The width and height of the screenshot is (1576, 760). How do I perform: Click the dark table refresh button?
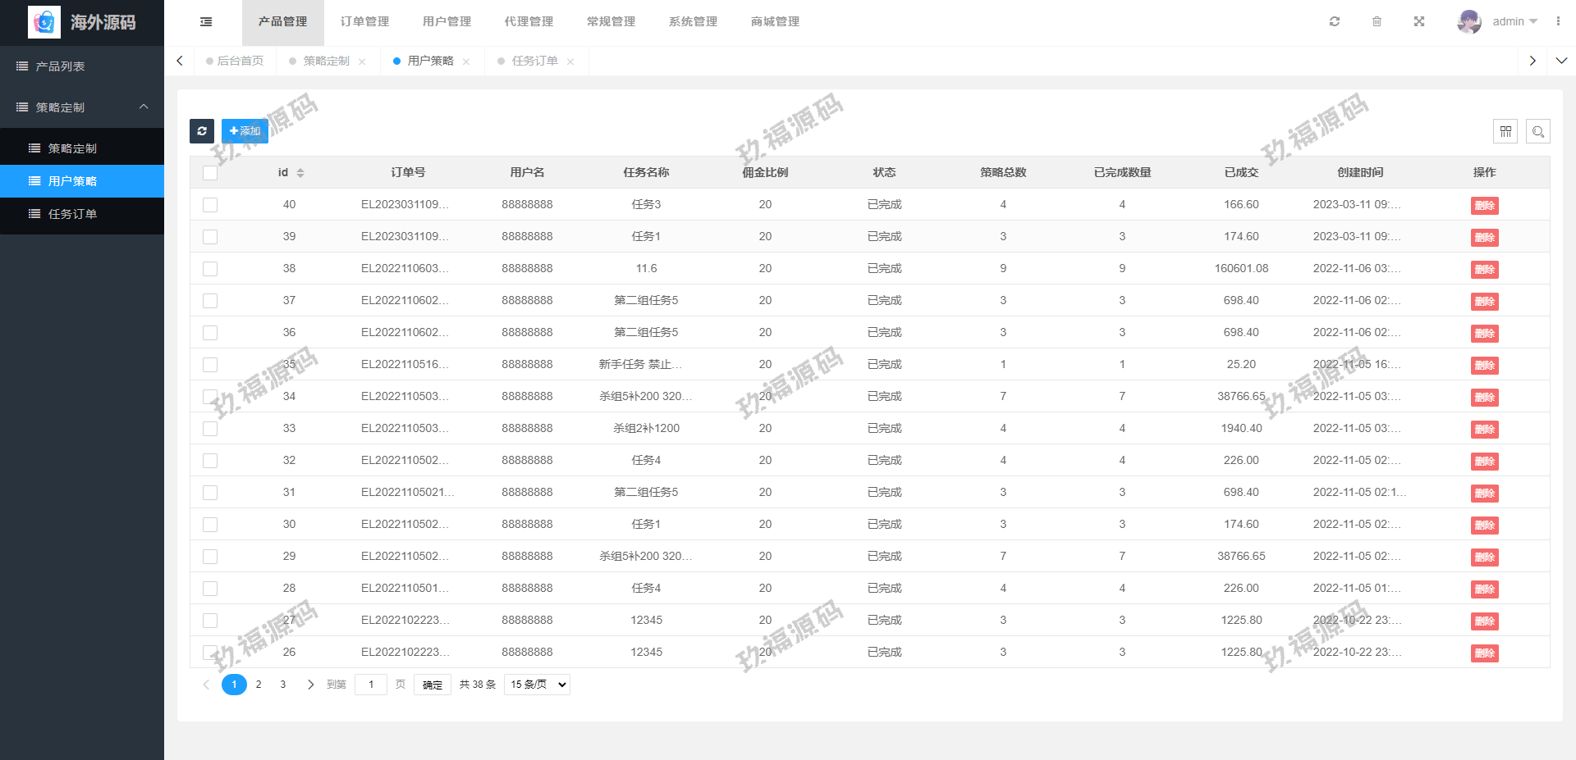coord(202,131)
